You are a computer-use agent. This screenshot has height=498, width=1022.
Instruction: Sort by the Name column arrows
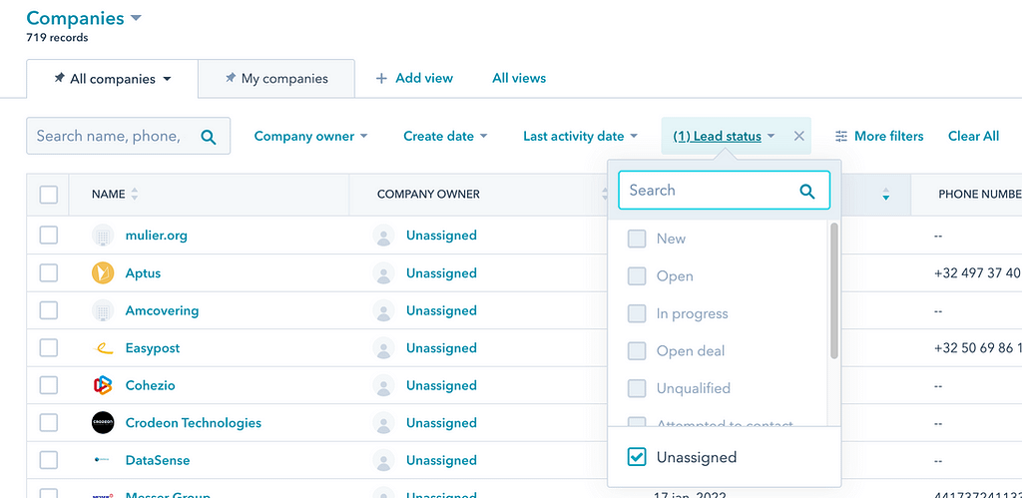(x=135, y=195)
